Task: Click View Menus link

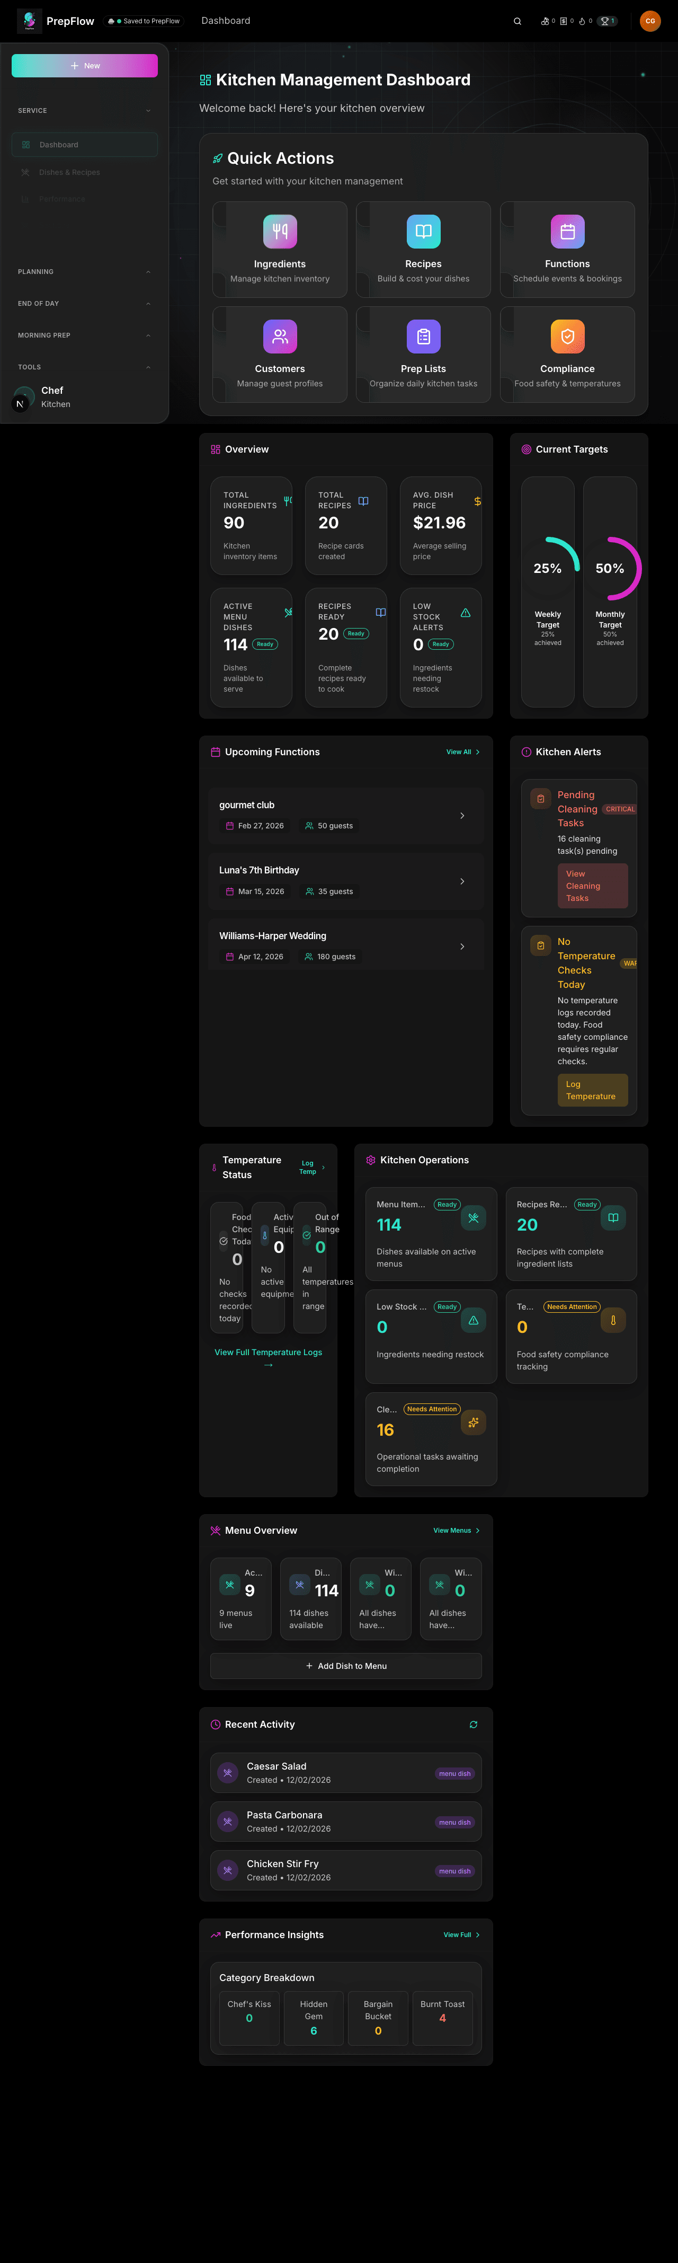Action: [x=457, y=1531]
